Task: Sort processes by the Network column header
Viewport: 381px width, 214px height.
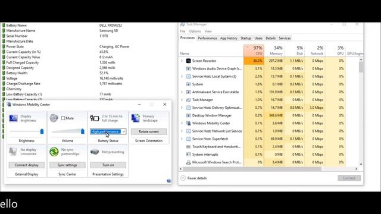Action: pos(315,51)
